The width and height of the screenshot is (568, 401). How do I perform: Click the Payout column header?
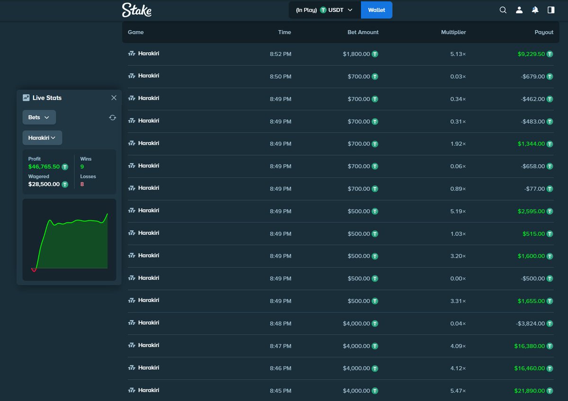[x=544, y=32]
